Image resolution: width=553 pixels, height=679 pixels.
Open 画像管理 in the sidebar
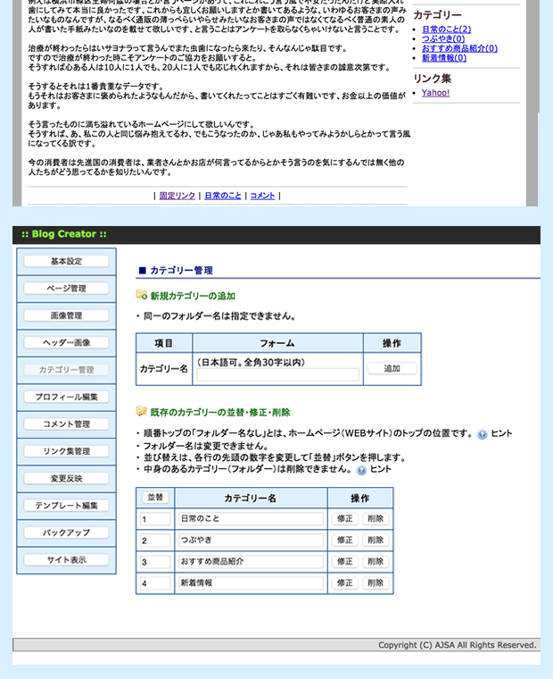[x=66, y=315]
